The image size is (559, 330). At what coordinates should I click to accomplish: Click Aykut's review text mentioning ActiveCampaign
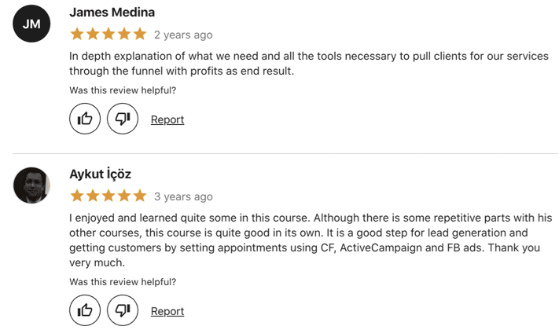tap(311, 240)
